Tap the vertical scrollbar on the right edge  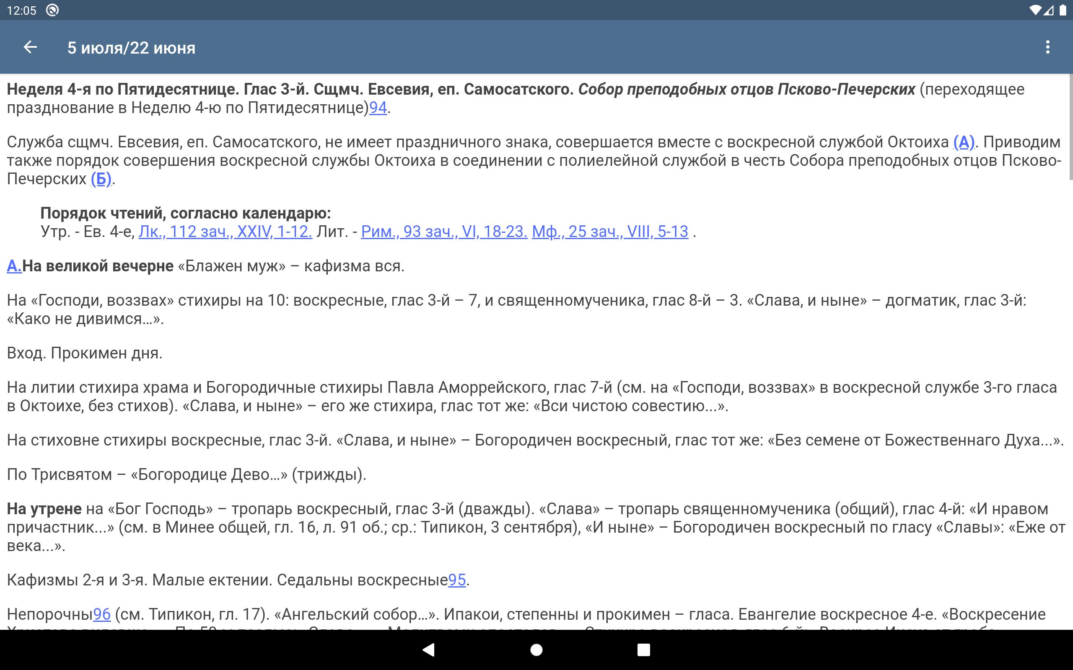click(x=1070, y=127)
